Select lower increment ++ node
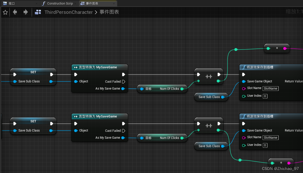303x173 pixels. (209, 126)
